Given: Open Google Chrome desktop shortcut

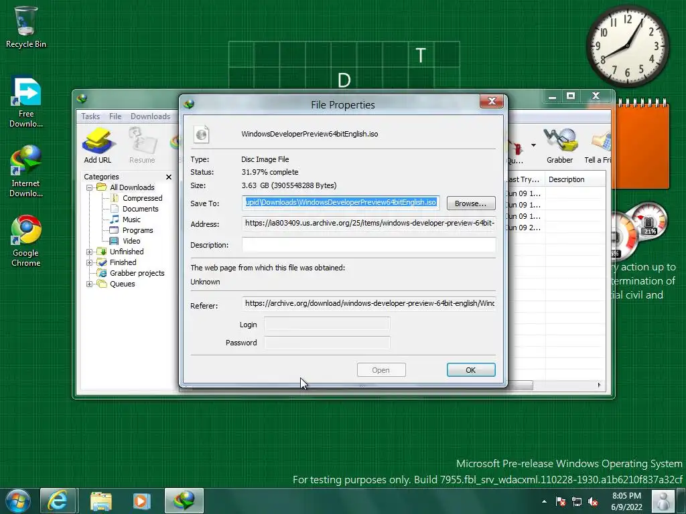Looking at the screenshot, I should click(26, 241).
